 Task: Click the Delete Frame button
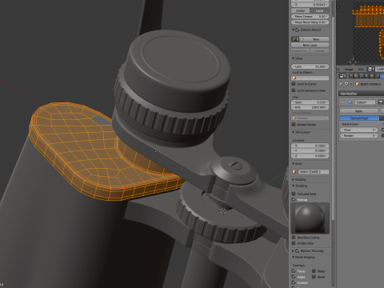pyautogui.click(x=300, y=50)
